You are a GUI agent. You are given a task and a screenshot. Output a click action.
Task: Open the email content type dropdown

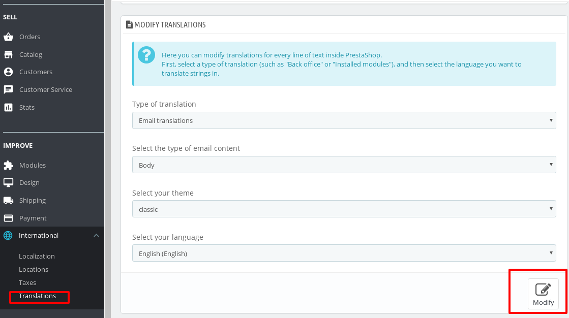point(344,165)
